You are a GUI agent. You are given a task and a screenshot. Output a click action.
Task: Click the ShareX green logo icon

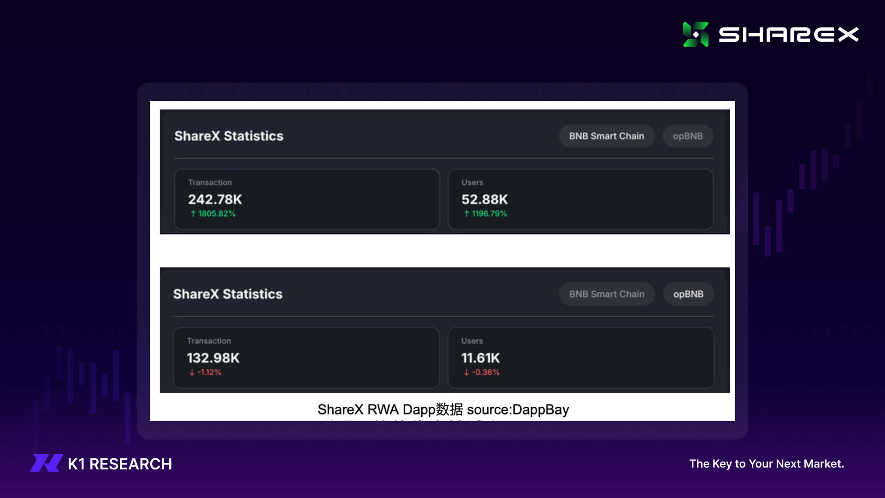(696, 35)
